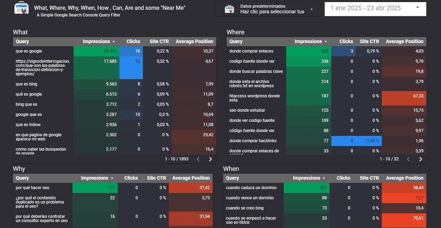Click the 37,42 average position cell
The height and width of the screenshot is (228, 441).
(191, 188)
